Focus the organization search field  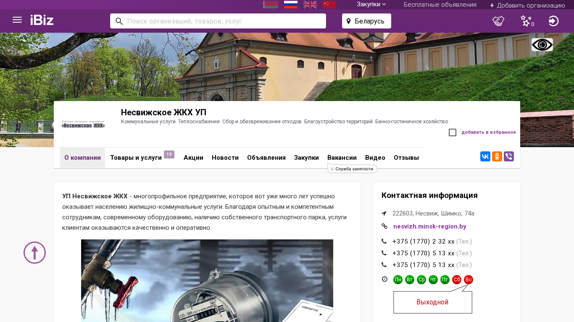218,21
